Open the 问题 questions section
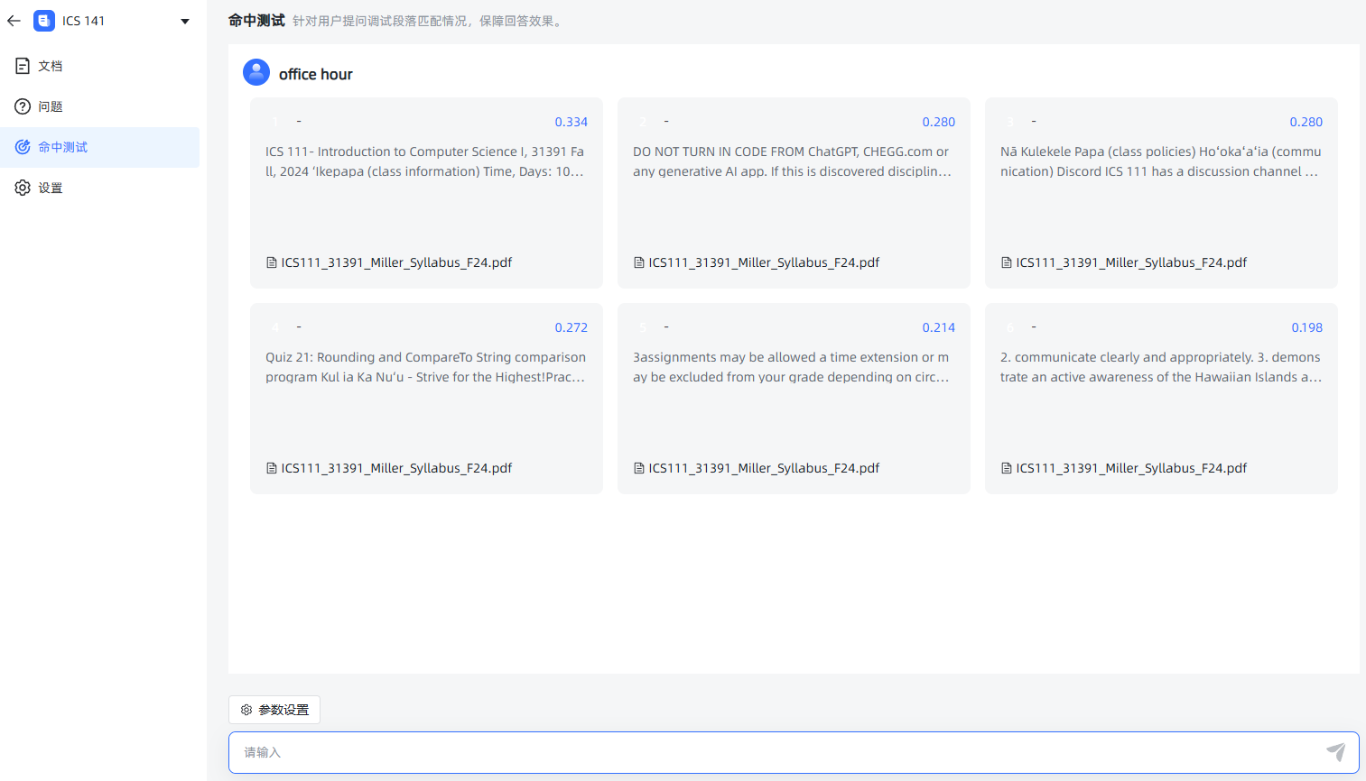The height and width of the screenshot is (781, 1366). pos(51,106)
